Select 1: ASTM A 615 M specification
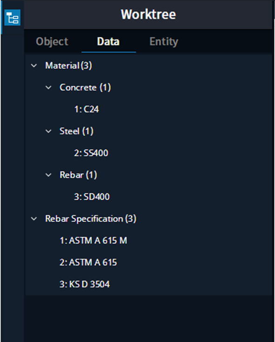 tap(94, 240)
